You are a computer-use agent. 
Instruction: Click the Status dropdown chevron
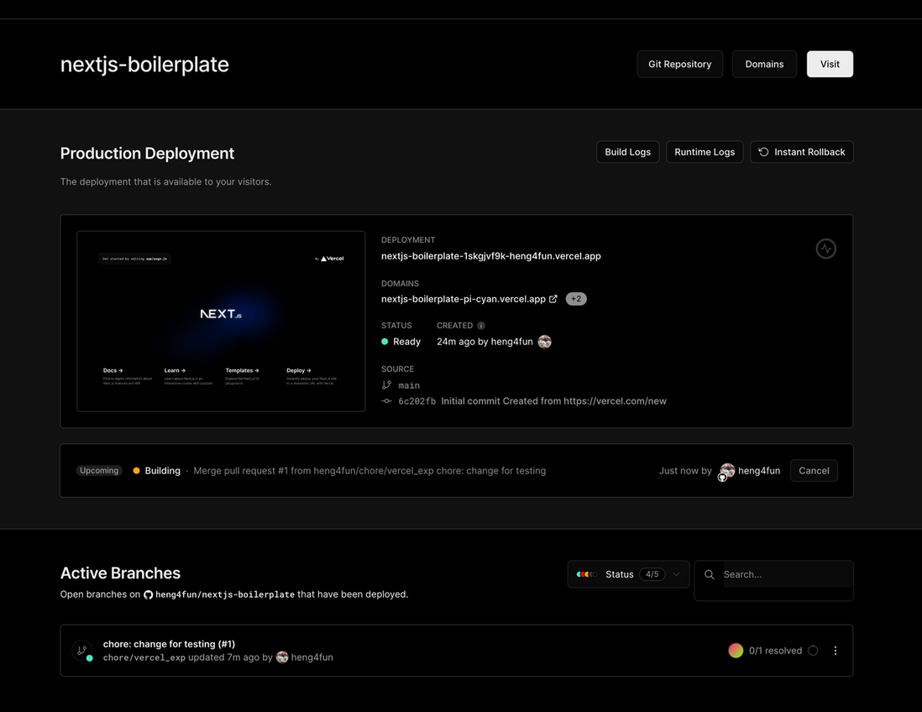(676, 574)
